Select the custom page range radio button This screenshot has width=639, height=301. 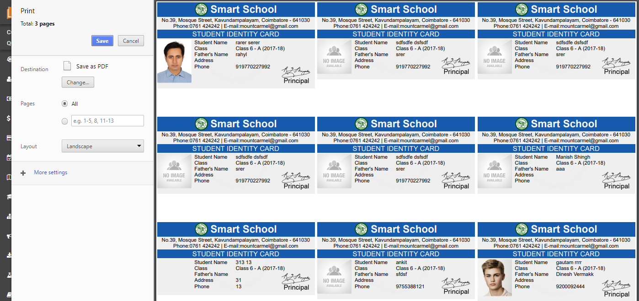tap(64, 121)
